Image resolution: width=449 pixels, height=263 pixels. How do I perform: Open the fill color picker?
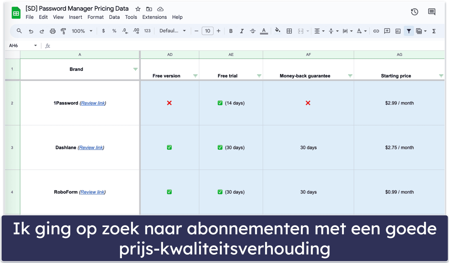click(277, 31)
